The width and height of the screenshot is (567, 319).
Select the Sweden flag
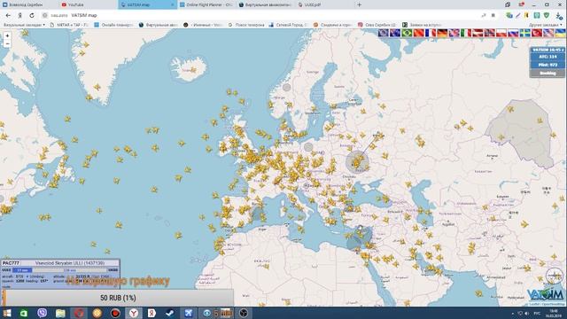coord(524,33)
